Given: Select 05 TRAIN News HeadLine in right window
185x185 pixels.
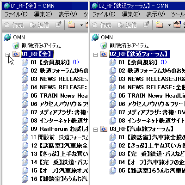Looking at the screenshot, I should (x=152, y=96).
